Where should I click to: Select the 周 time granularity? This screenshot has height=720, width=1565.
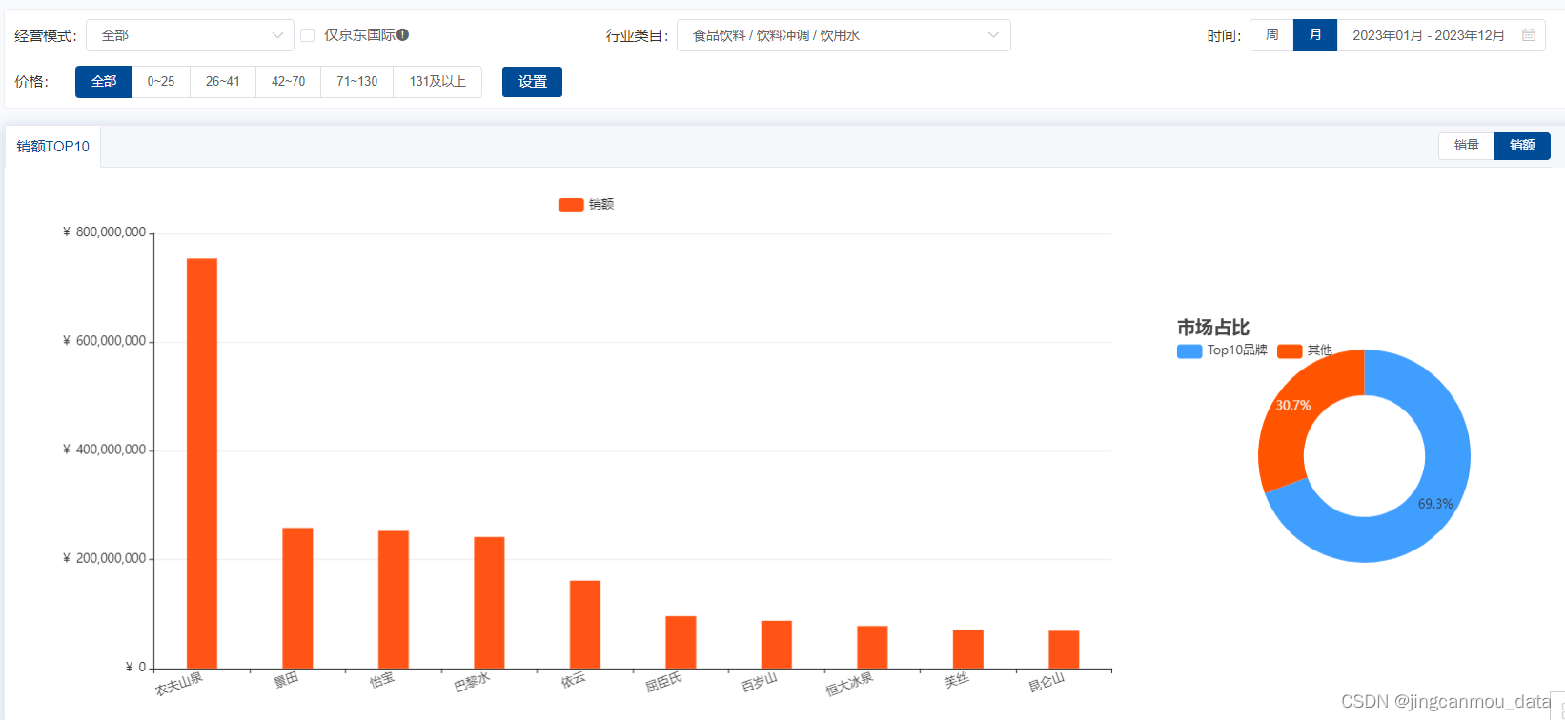point(1271,35)
